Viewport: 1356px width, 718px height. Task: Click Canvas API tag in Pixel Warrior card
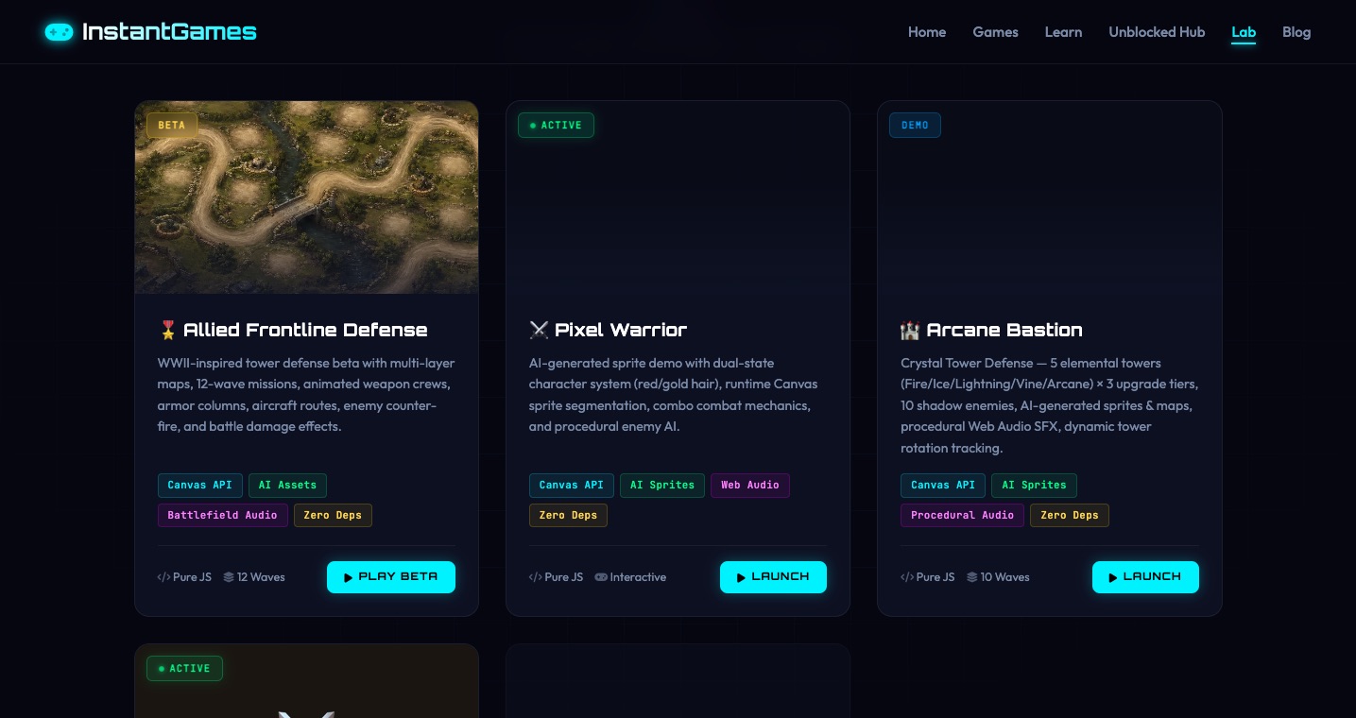572,486
